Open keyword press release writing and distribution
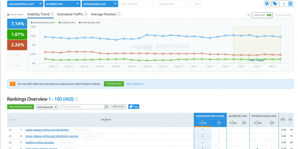The height and width of the screenshot is (149, 298). tap(47, 130)
